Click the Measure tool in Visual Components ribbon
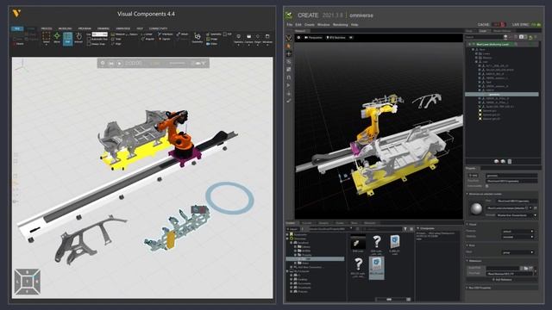Viewport: 552px width, 310px height. [x=117, y=34]
